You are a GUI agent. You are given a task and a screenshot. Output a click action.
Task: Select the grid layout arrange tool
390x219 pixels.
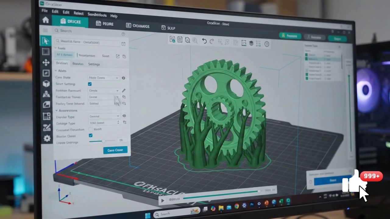pos(46,116)
